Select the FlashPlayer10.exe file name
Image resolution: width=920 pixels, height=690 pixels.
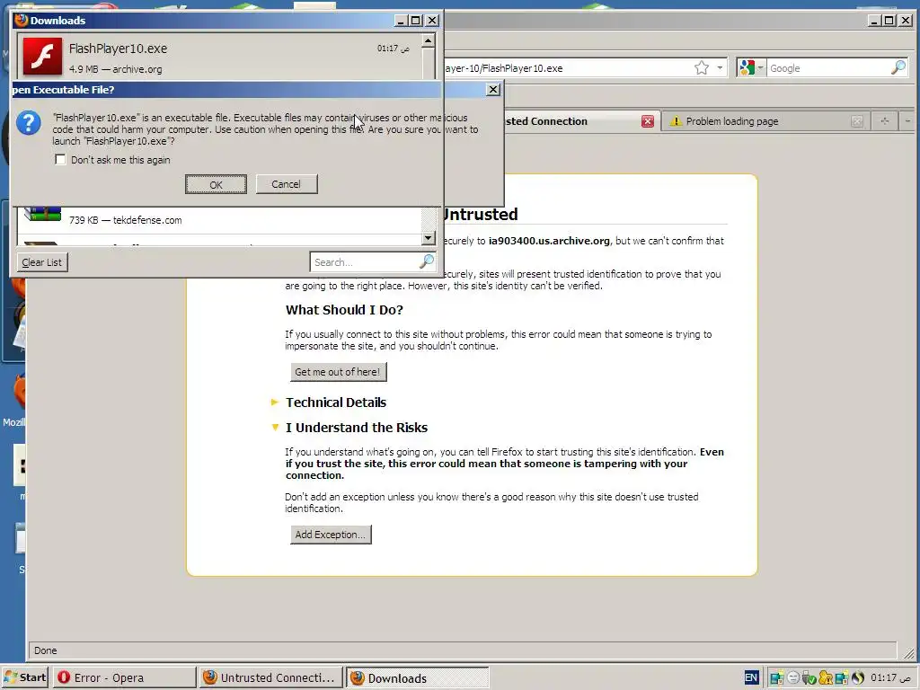point(118,49)
